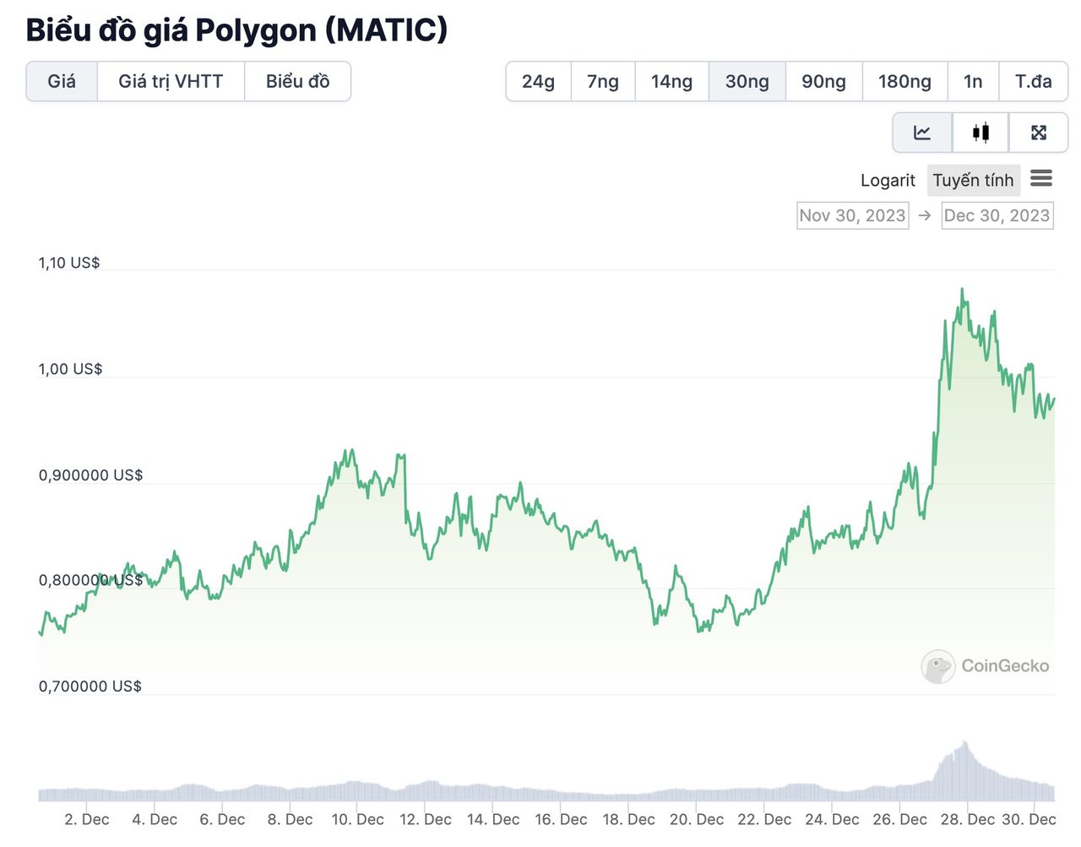Image resolution: width=1081 pixels, height=847 pixels.
Task: Click the 10. Dec date label
Action: (357, 819)
